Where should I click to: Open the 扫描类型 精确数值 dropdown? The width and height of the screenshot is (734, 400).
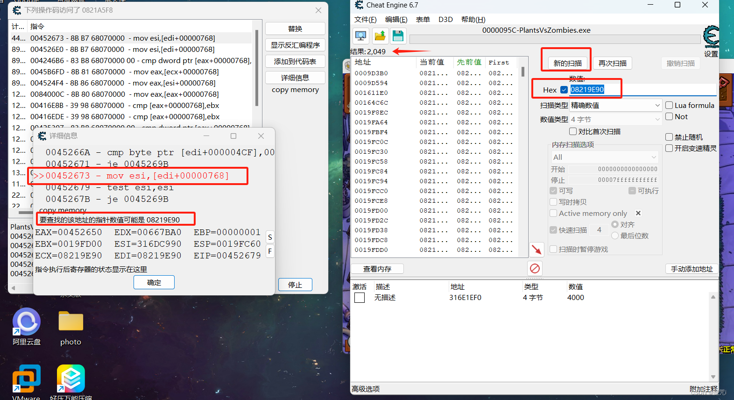615,106
